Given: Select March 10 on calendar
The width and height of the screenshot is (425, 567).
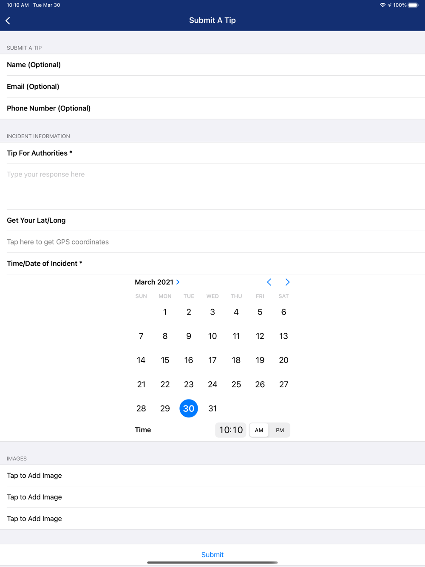Looking at the screenshot, I should [x=212, y=336].
